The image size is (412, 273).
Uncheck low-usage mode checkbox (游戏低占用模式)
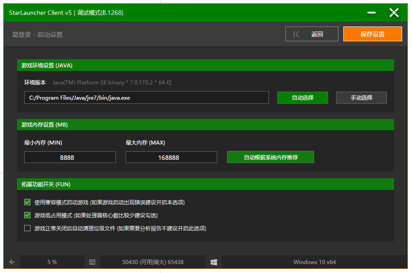tap(27, 215)
